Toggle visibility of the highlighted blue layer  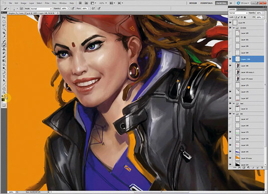230,59
